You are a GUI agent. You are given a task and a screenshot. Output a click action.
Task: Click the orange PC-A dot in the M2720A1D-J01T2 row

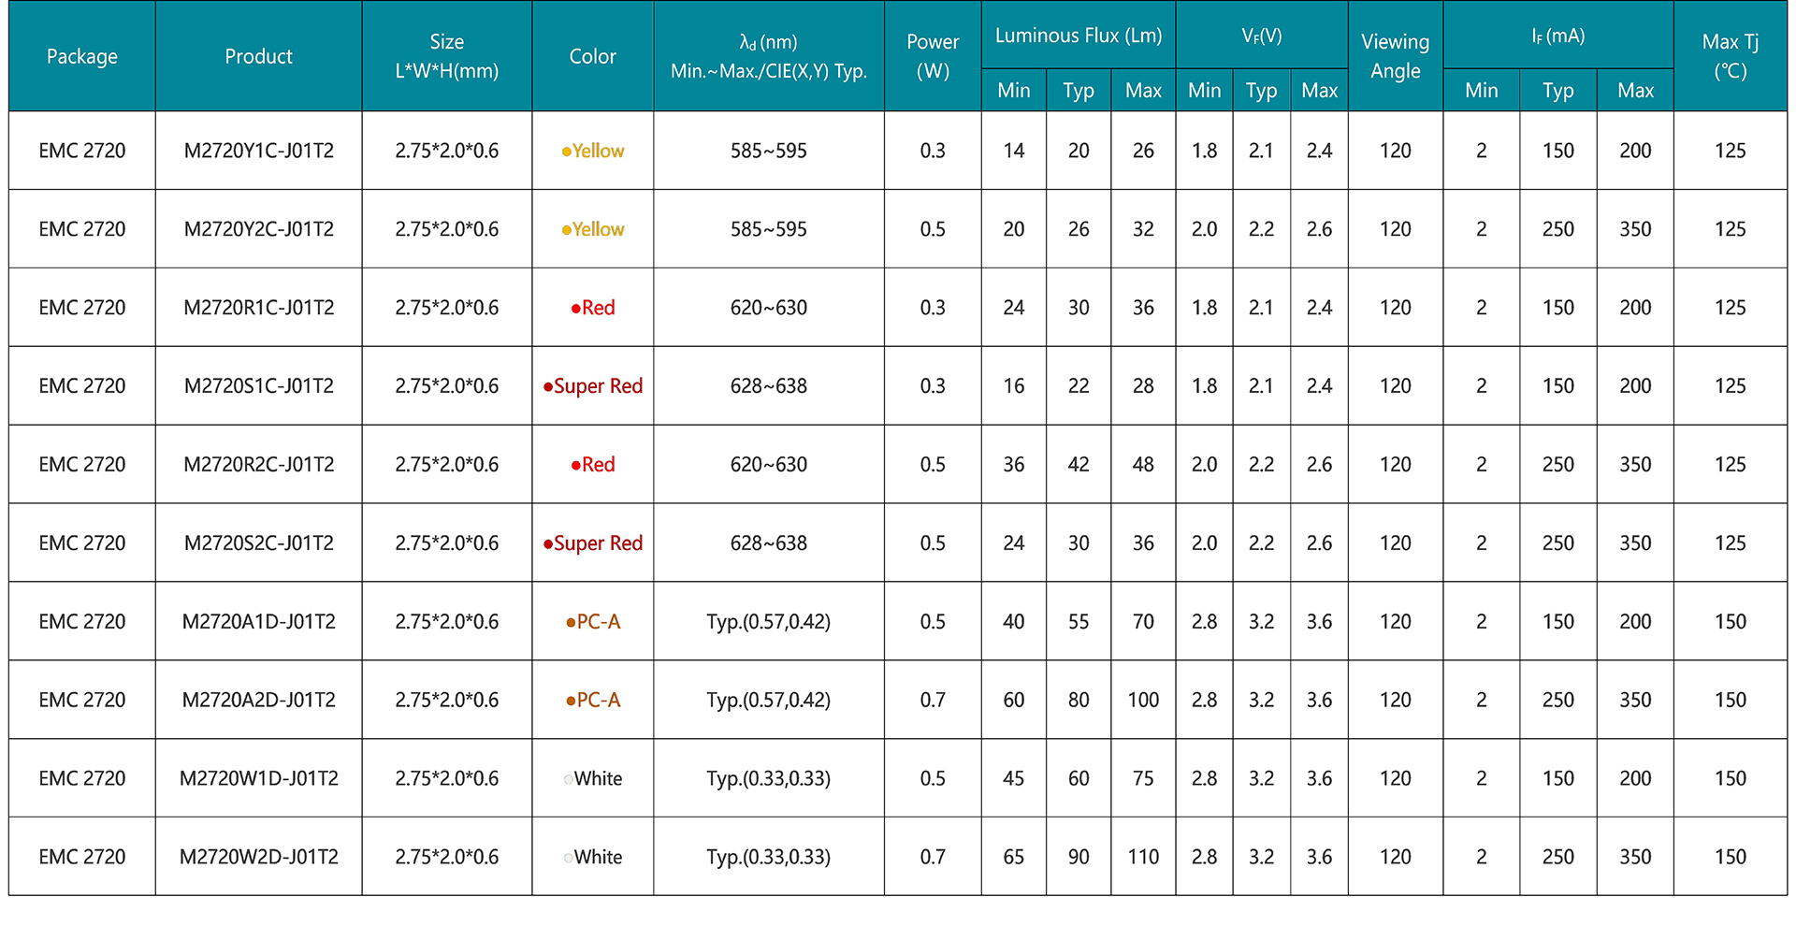(x=571, y=623)
